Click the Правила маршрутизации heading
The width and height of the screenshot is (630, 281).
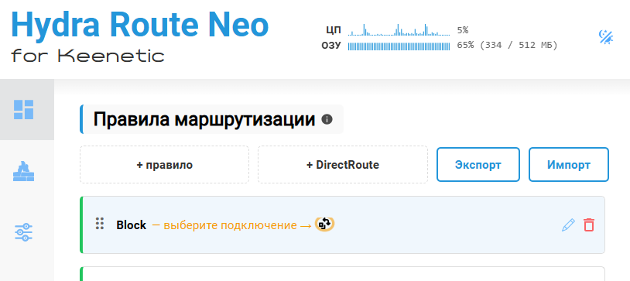click(x=204, y=119)
